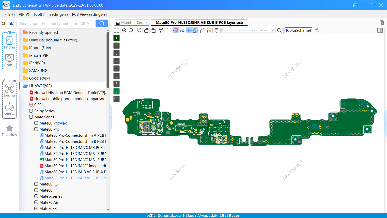The width and height of the screenshot is (387, 218).
Task: Open the File(F) menu
Action: [x=10, y=14]
